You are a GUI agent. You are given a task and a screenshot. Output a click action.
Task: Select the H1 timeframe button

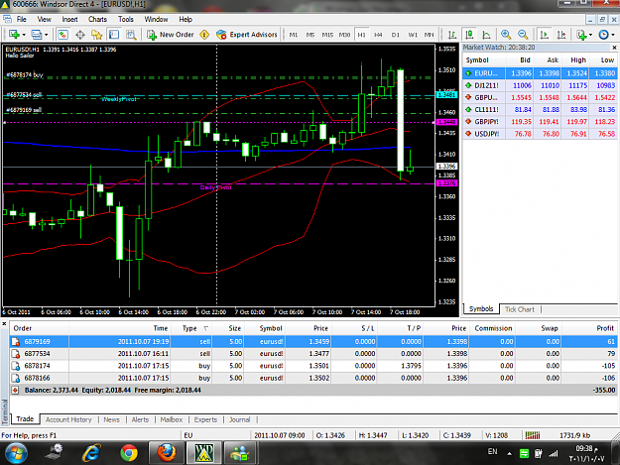click(361, 35)
